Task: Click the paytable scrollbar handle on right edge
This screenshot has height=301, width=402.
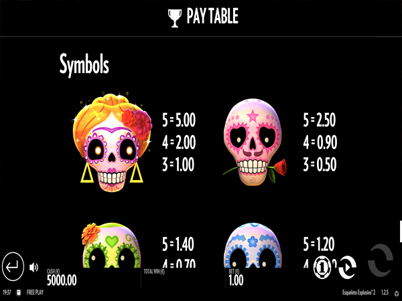Action: tap(401, 231)
